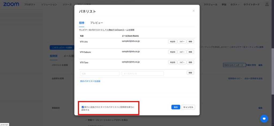The width and height of the screenshot is (274, 126).
Task: Click the Zoom logo
Action: point(11,4)
